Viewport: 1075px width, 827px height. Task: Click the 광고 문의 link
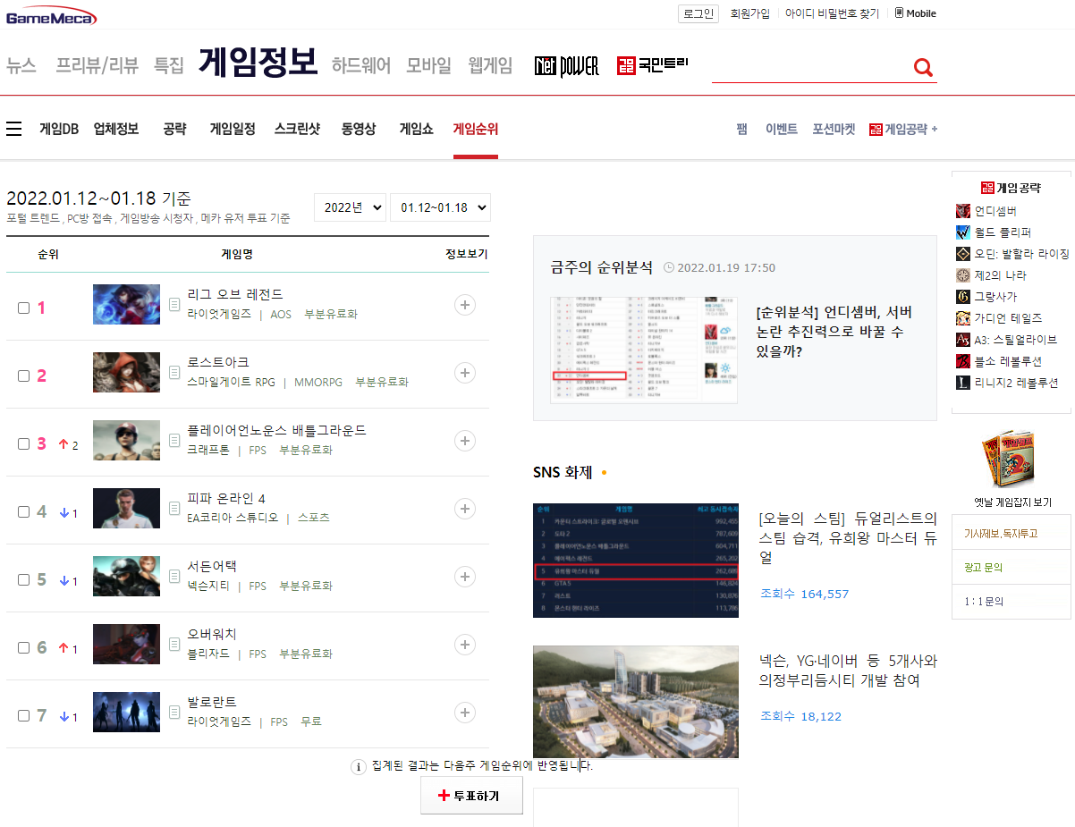click(984, 567)
